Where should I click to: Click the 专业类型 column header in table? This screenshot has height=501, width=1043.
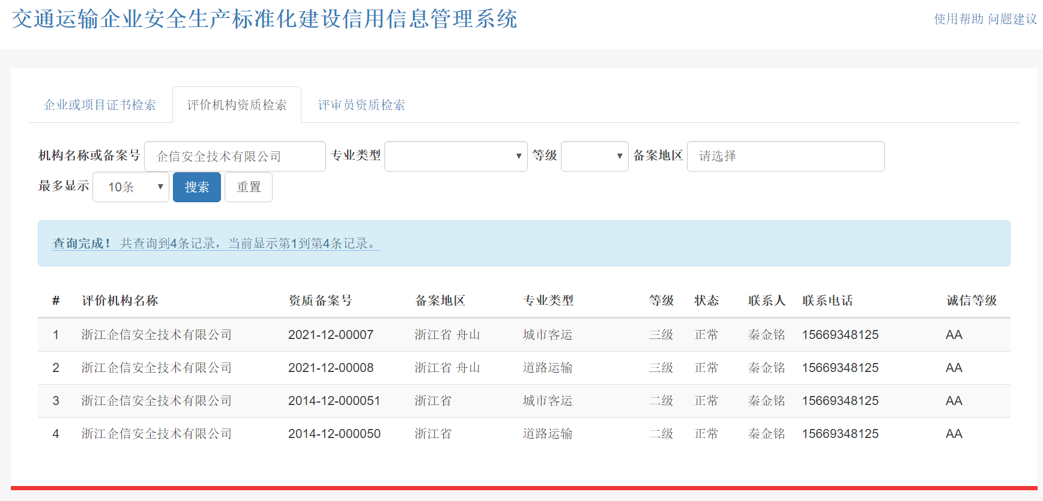[548, 301]
